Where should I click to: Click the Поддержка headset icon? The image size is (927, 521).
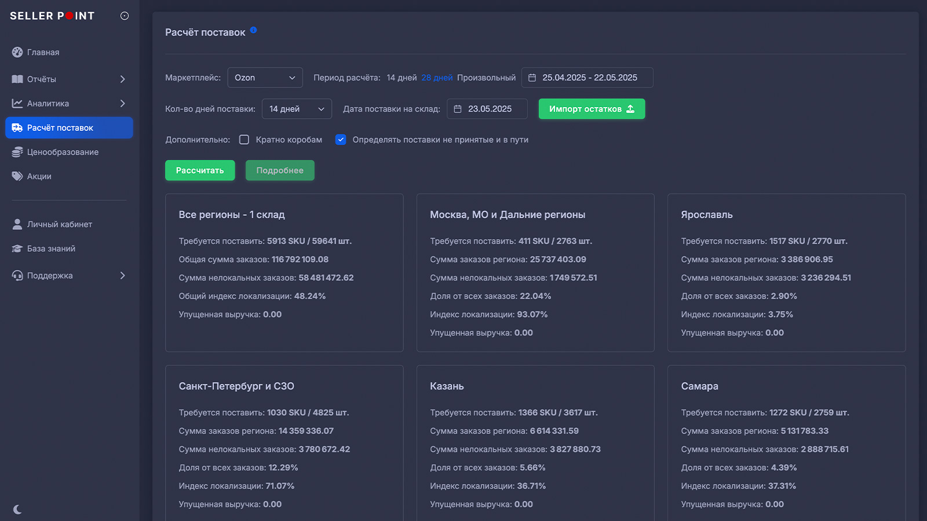pos(17,276)
